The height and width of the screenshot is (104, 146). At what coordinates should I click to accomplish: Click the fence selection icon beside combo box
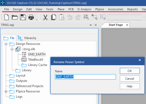(103, 17)
